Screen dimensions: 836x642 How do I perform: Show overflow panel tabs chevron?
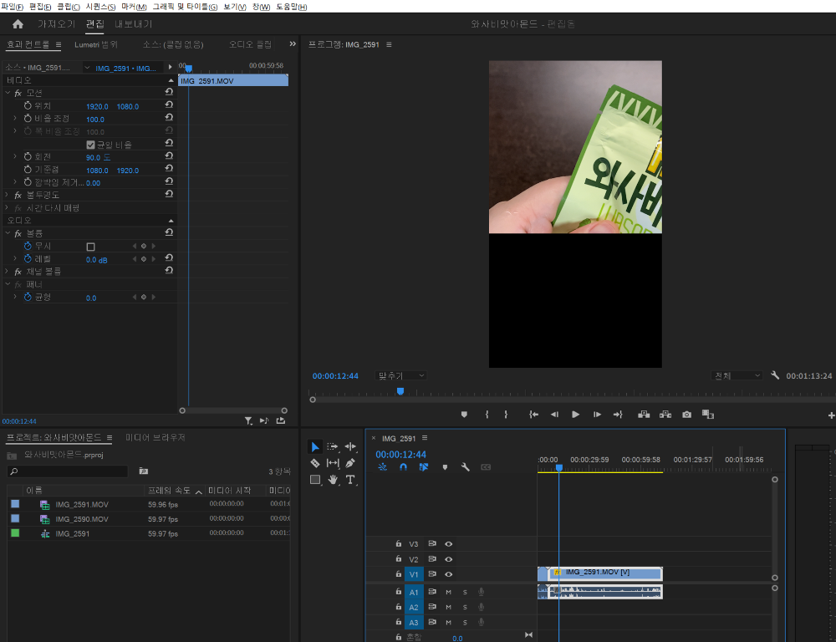292,44
